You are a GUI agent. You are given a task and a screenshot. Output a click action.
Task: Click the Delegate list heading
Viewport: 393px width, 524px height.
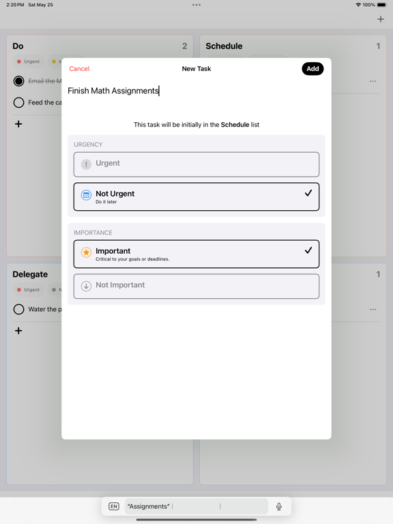coord(30,274)
